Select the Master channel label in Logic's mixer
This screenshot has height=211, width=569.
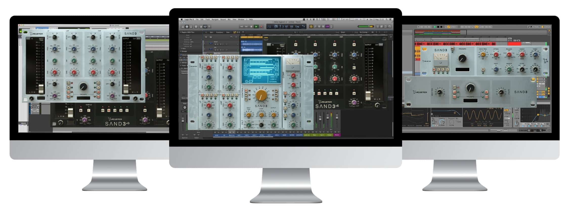pyautogui.click(x=337, y=135)
